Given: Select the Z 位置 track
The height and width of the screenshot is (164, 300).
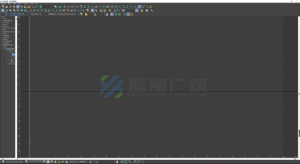Looking at the screenshot, I should 13,58.
